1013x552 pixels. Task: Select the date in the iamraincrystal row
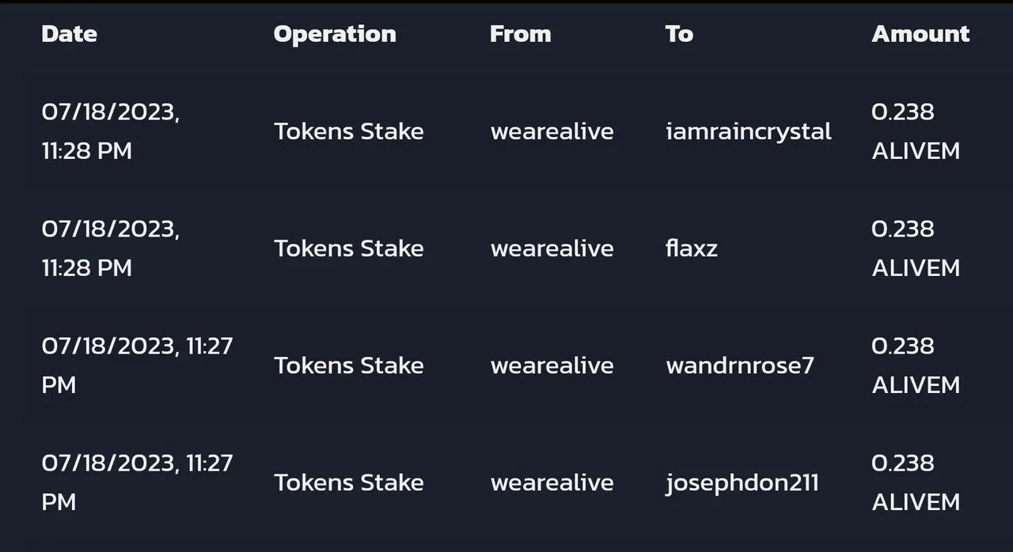(111, 131)
